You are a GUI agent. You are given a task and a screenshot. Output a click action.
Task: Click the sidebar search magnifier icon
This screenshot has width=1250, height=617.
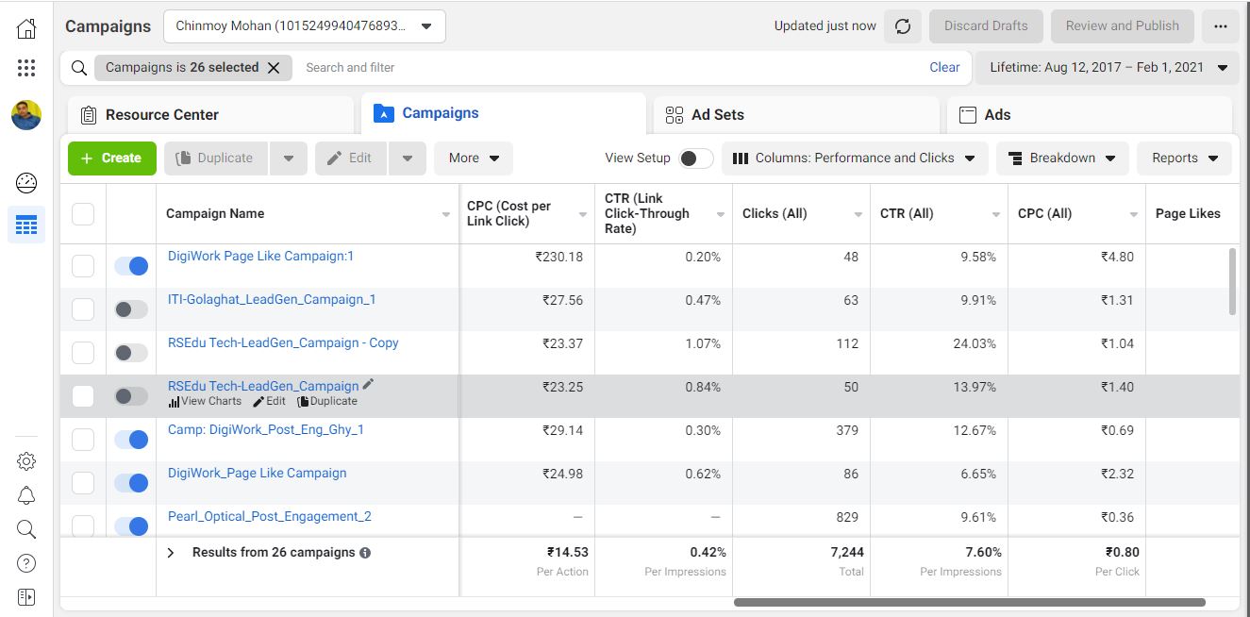pyautogui.click(x=26, y=529)
